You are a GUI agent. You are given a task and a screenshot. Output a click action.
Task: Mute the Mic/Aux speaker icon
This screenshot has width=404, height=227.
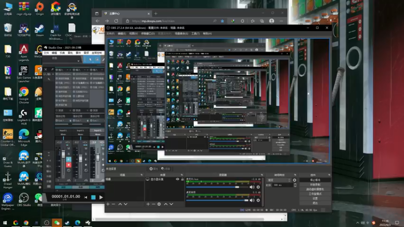(x=252, y=187)
